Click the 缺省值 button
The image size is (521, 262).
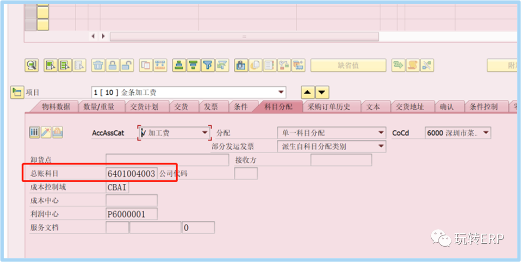[x=348, y=66]
